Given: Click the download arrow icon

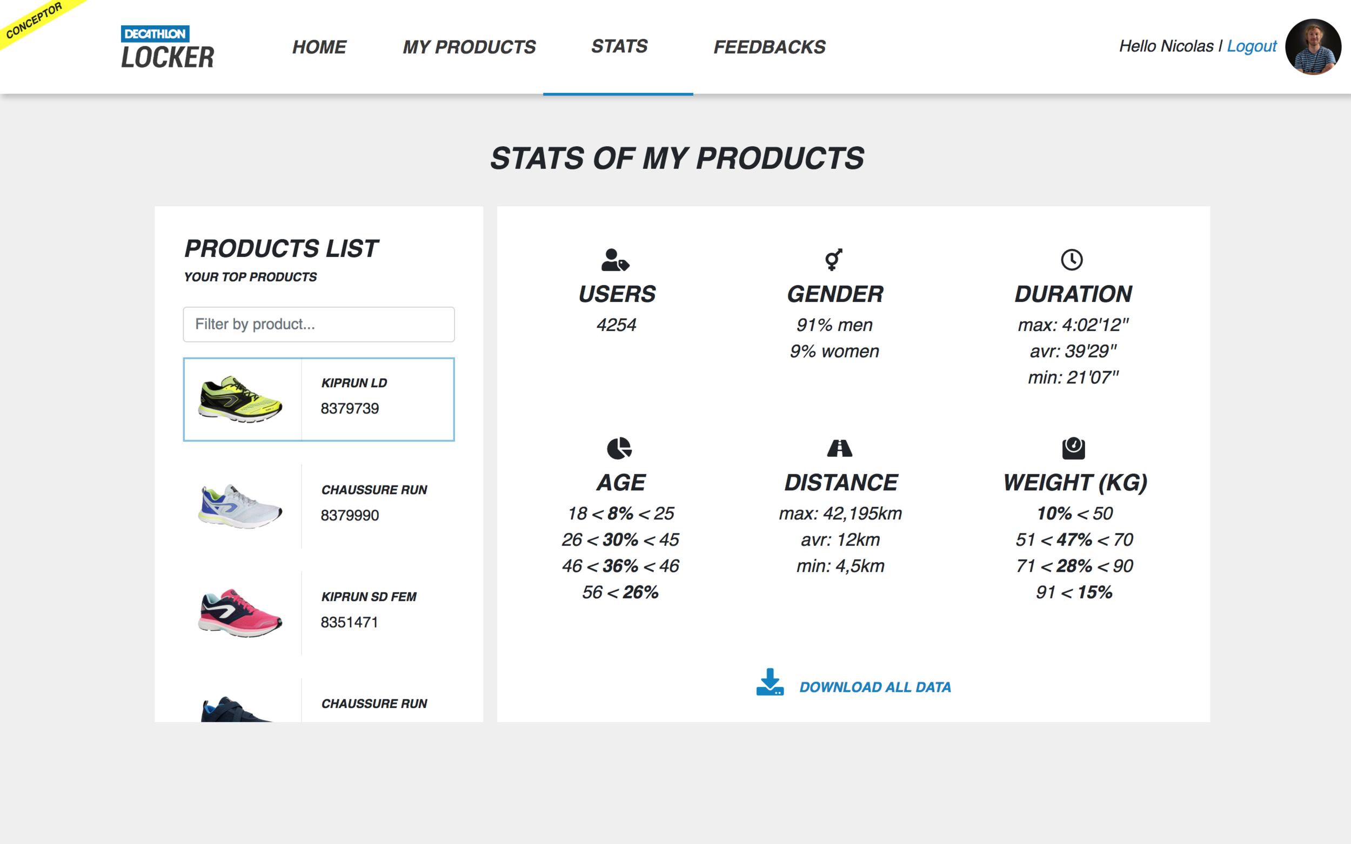Looking at the screenshot, I should click(770, 682).
